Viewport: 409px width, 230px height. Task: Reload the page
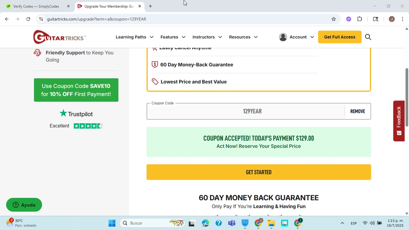(28, 19)
